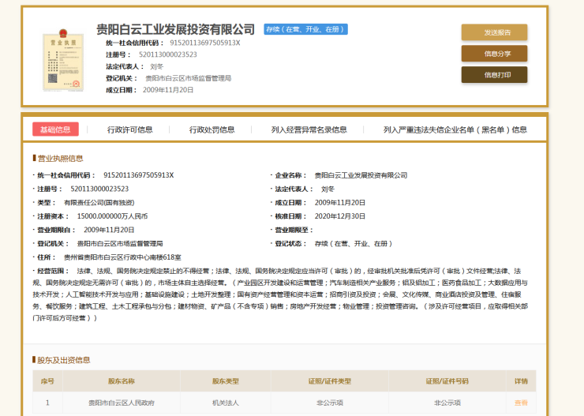Click the 登记状态 value in license info
Screen dimensions: 584x416
coord(354,244)
